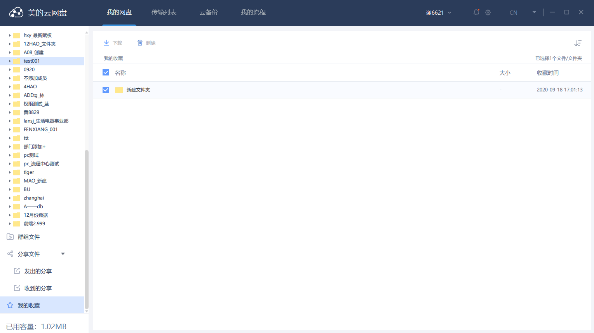Click the 已用容量 1.02MB status text
This screenshot has height=333, width=594.
point(36,326)
